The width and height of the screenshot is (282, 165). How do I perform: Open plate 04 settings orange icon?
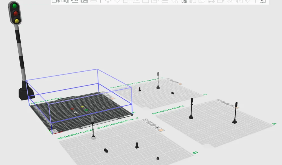(237, 108)
